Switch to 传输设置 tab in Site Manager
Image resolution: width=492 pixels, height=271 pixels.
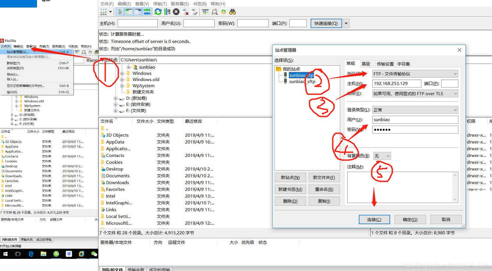click(385, 64)
